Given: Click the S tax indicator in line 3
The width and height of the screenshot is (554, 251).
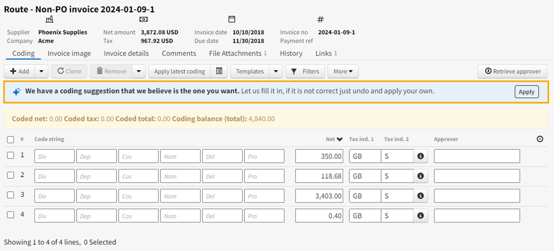Looking at the screenshot, I should pyautogui.click(x=398, y=196).
